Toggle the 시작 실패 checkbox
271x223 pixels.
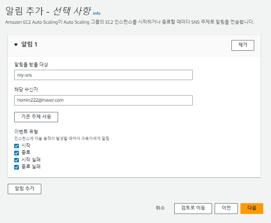(17, 160)
